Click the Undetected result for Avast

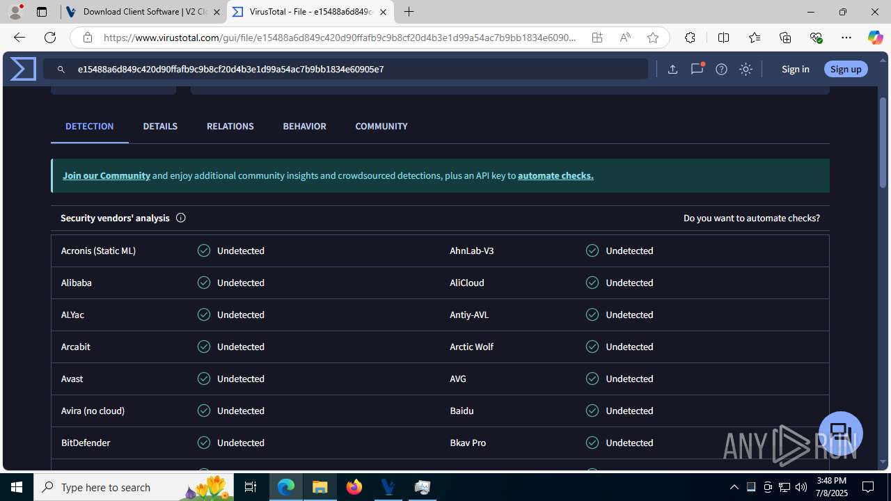click(241, 379)
